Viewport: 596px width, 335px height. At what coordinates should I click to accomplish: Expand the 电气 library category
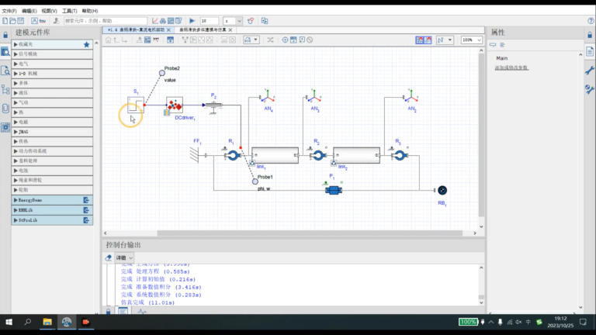52,64
